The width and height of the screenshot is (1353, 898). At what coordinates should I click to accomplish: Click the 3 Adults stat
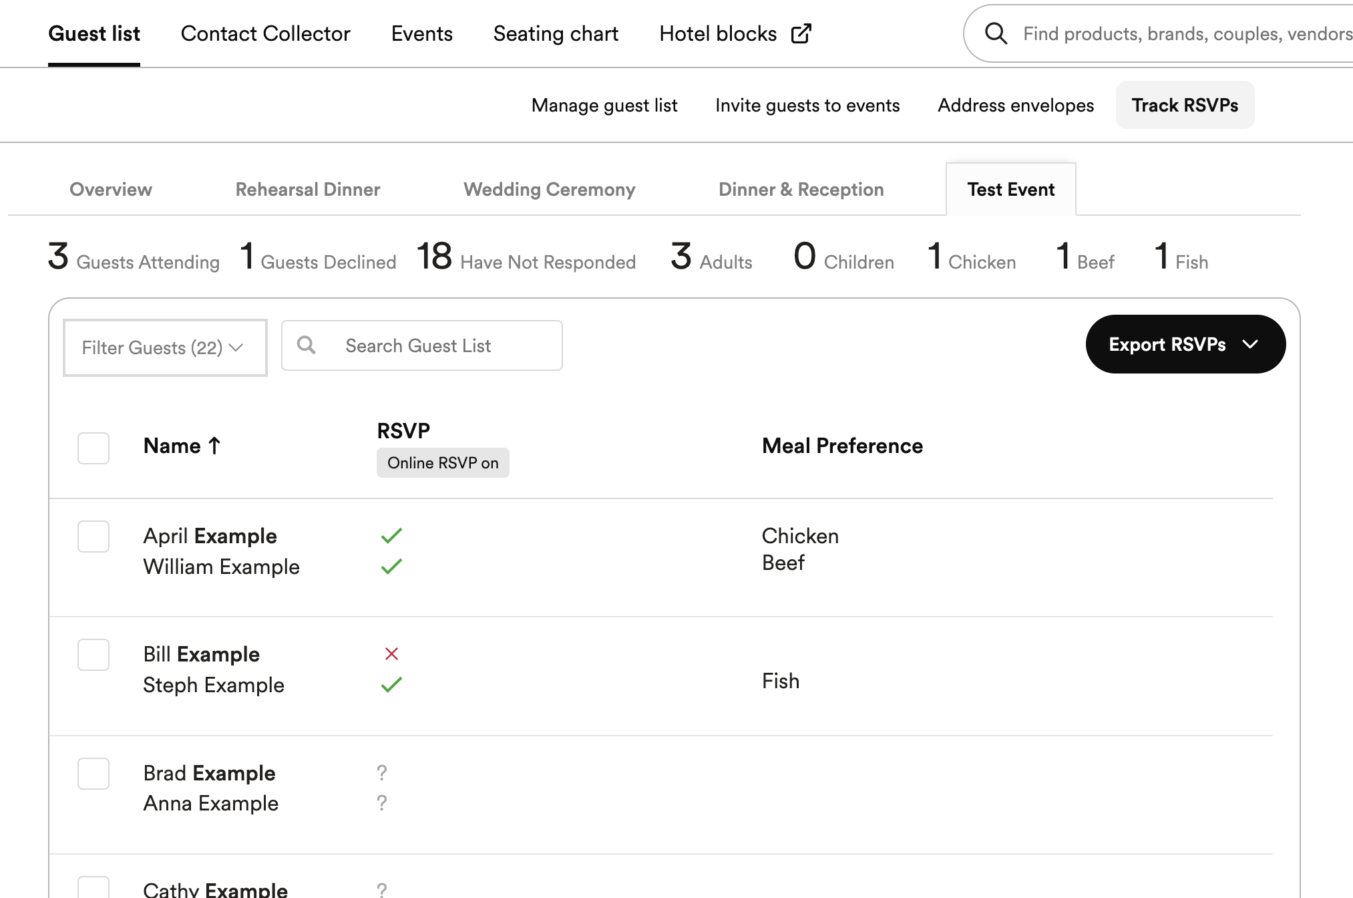click(711, 257)
